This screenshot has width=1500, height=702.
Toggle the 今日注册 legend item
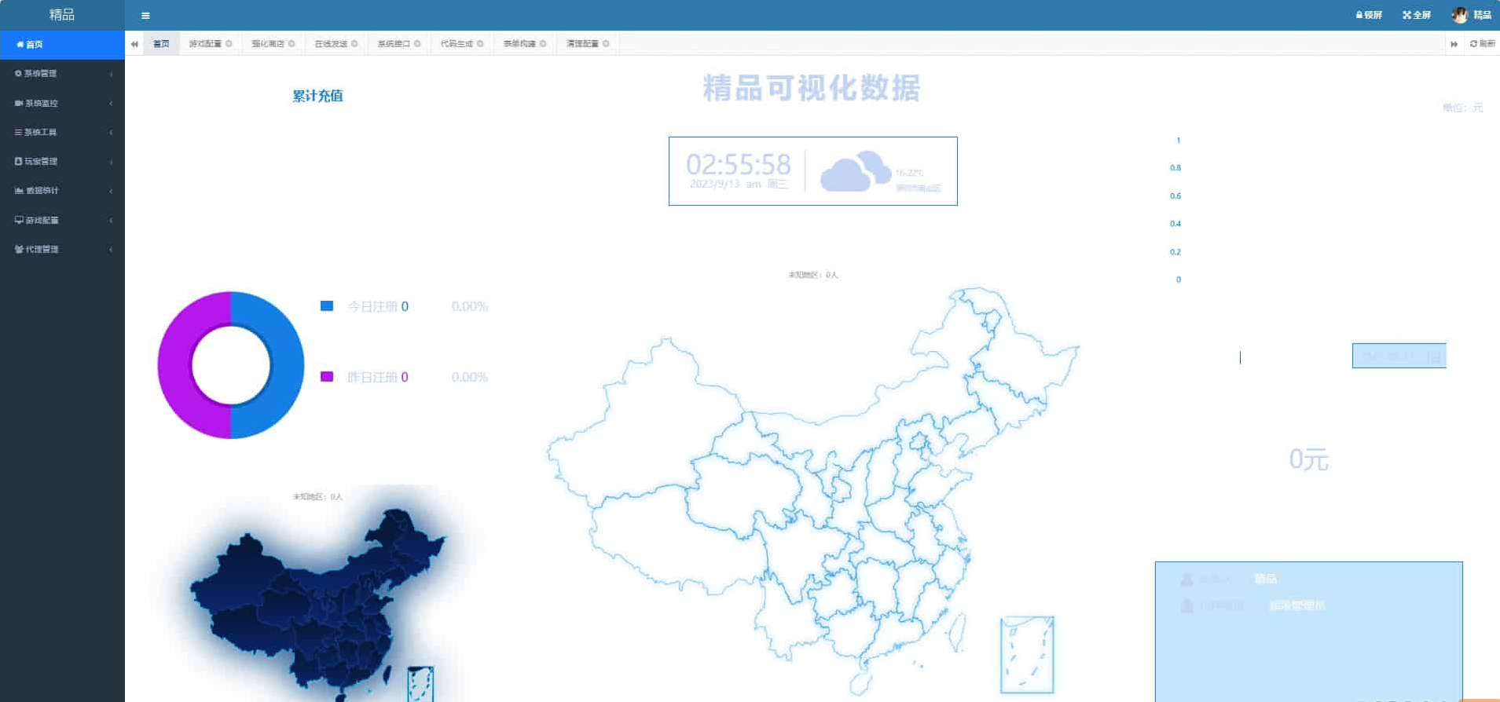point(327,306)
